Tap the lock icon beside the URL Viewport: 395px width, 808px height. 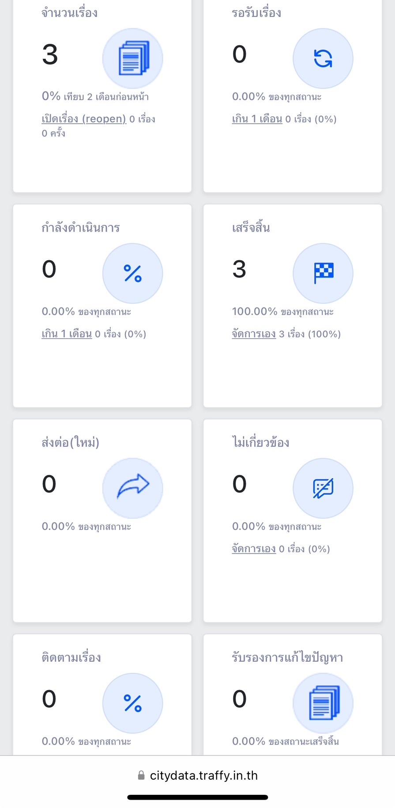coord(141,775)
